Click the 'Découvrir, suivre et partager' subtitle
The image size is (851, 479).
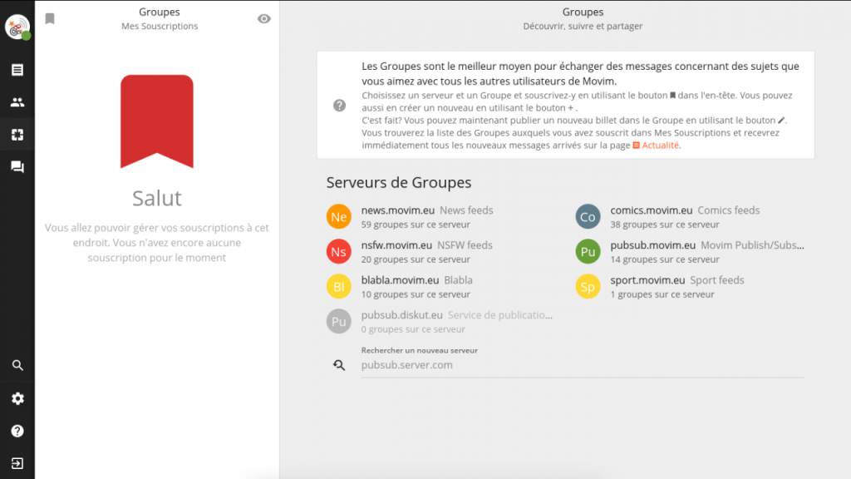(x=583, y=26)
